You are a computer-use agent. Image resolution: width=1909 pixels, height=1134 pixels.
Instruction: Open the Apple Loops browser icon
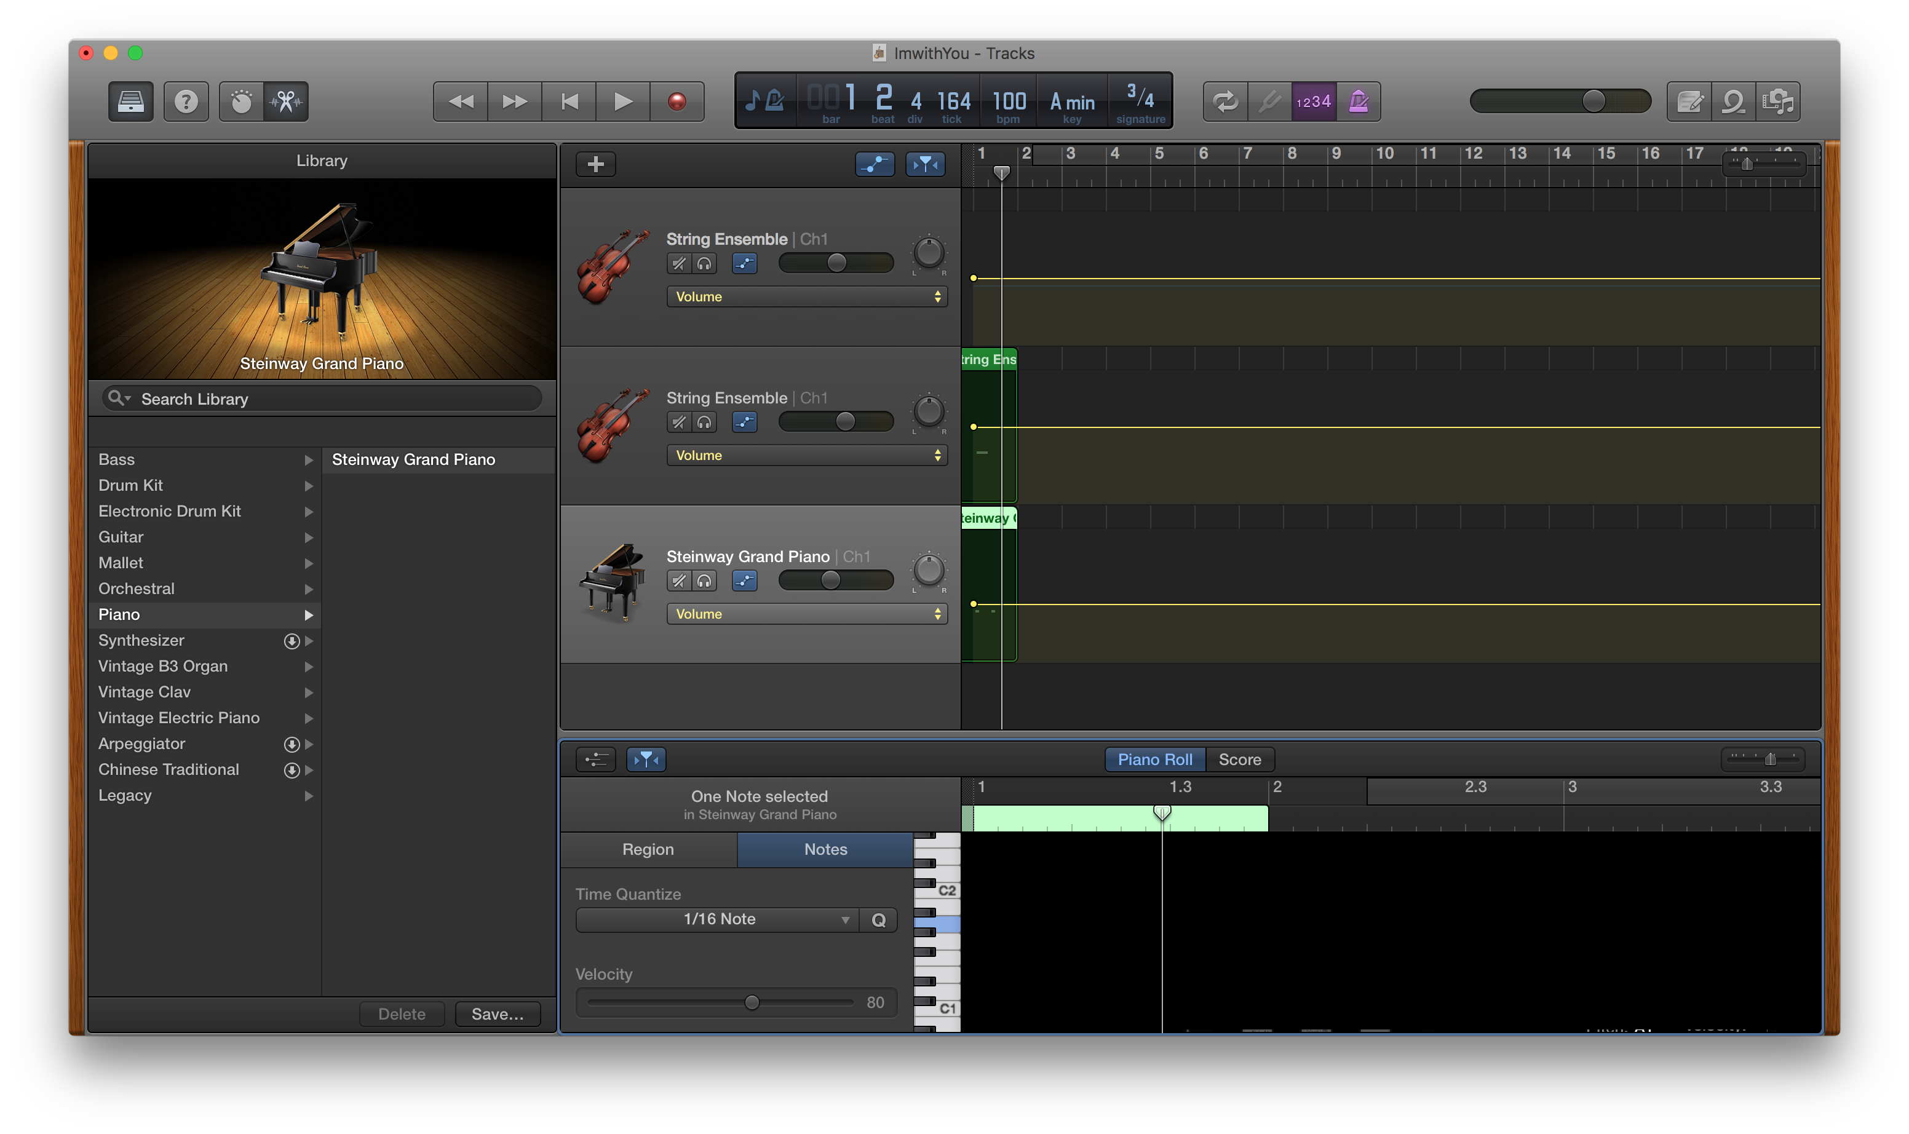(x=1733, y=101)
